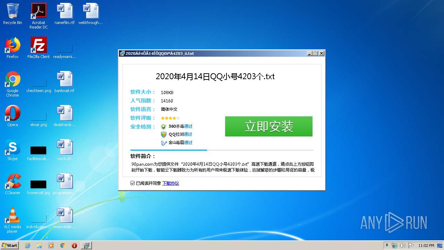Open bankmail.rtf document icon
The width and height of the screenshot is (444, 250).
coord(65,82)
